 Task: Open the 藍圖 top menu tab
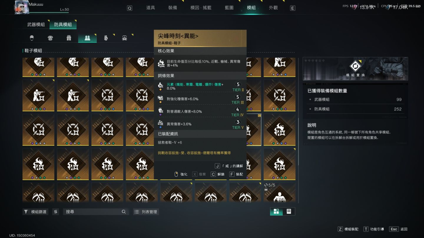[229, 8]
